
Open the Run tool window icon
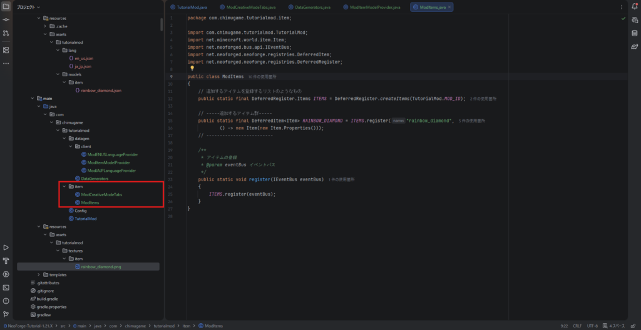(6, 247)
